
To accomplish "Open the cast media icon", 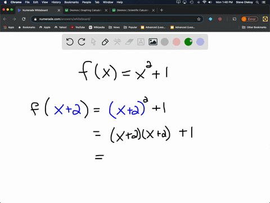I will coord(235,19).
